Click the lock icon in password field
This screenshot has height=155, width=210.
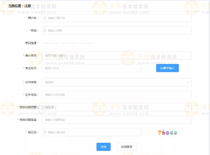45,31
